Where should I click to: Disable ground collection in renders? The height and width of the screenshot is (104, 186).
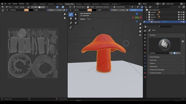click(184, 17)
